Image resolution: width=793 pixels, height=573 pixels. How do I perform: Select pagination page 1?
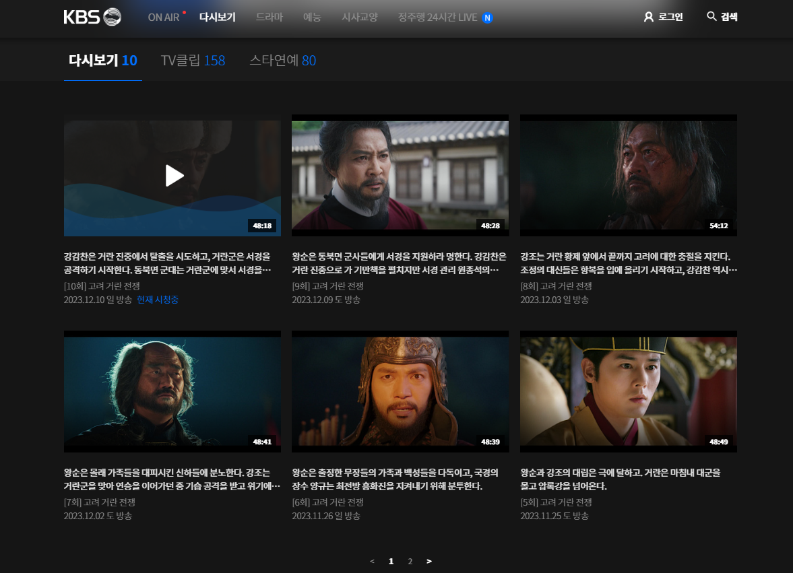[391, 562]
